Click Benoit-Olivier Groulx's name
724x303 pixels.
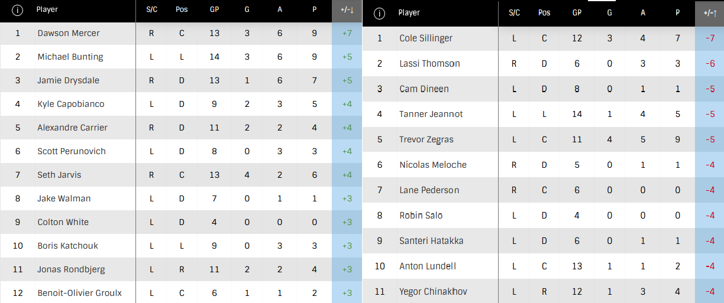click(79, 293)
